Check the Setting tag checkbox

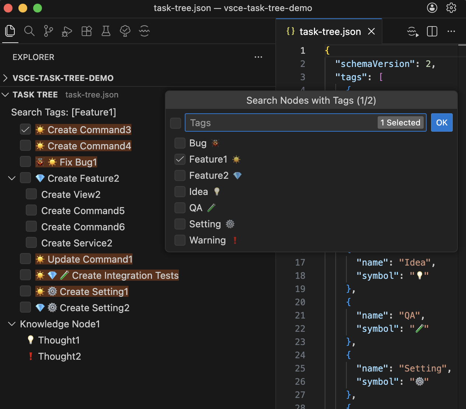tap(180, 224)
